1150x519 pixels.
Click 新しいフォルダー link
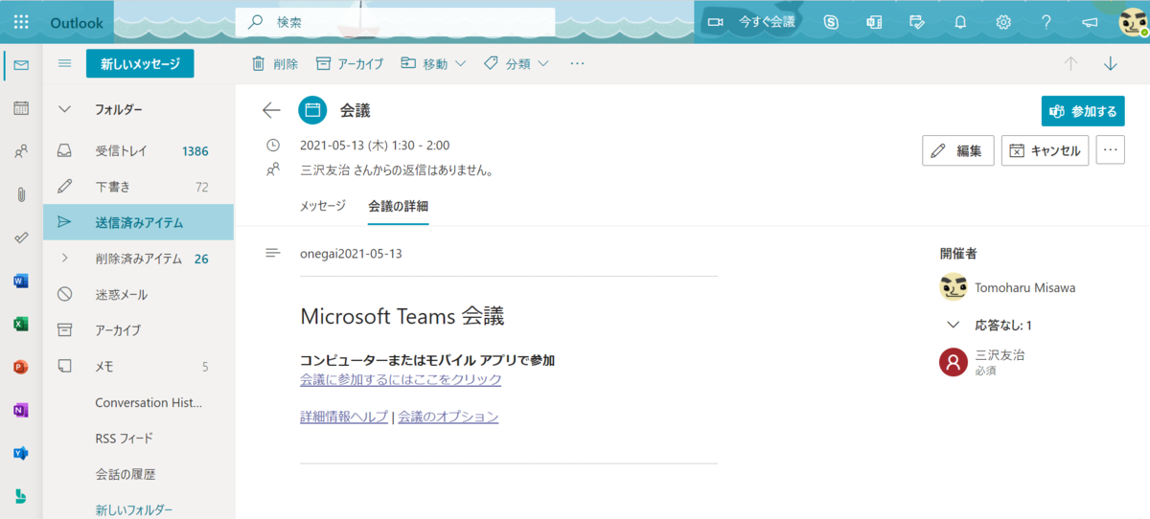click(x=133, y=509)
